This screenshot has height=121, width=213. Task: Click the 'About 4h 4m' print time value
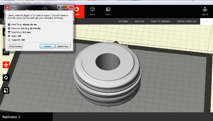[x=30, y=25]
